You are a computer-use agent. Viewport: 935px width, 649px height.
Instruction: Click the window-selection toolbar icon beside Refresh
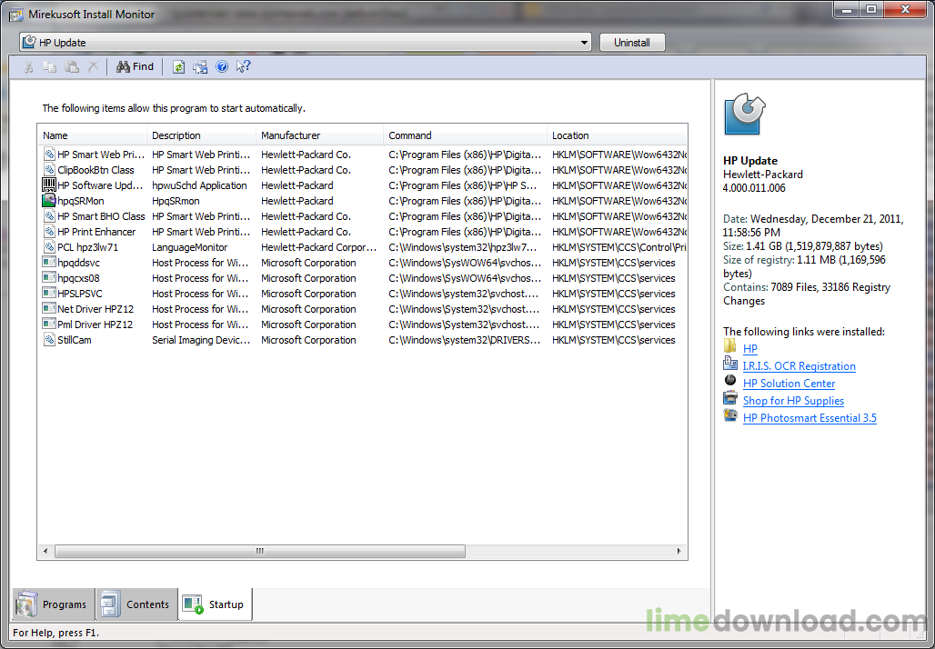(200, 66)
